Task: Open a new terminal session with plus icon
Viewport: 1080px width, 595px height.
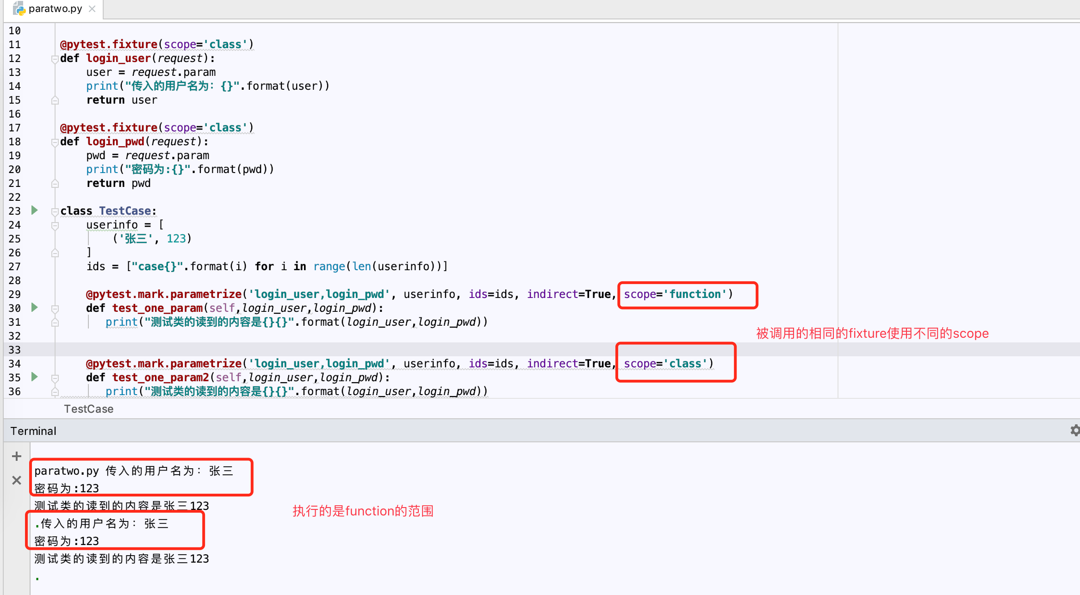Action: point(16,456)
